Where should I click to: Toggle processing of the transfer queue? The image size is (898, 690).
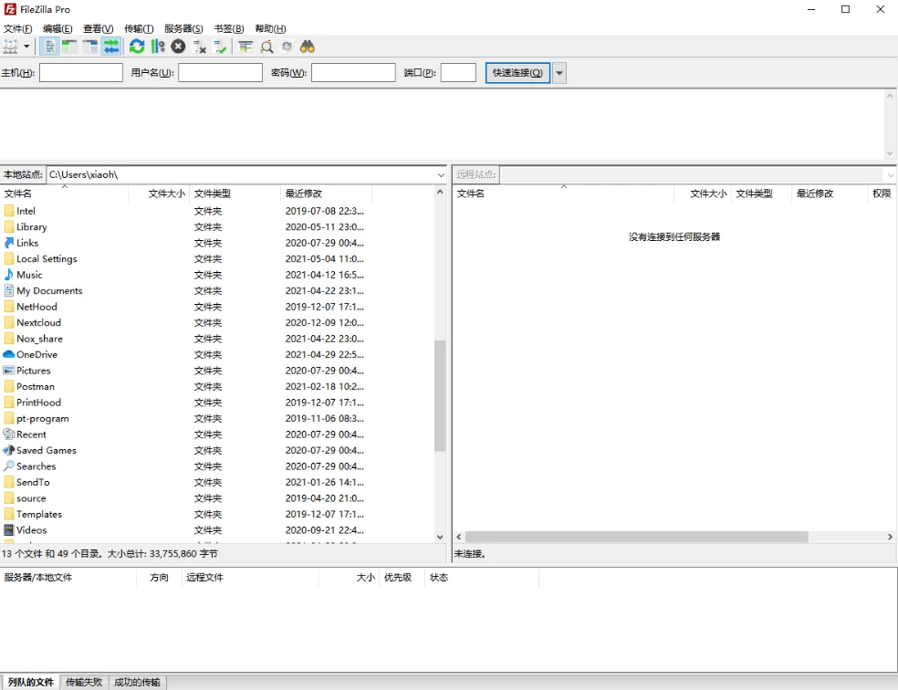click(x=158, y=47)
